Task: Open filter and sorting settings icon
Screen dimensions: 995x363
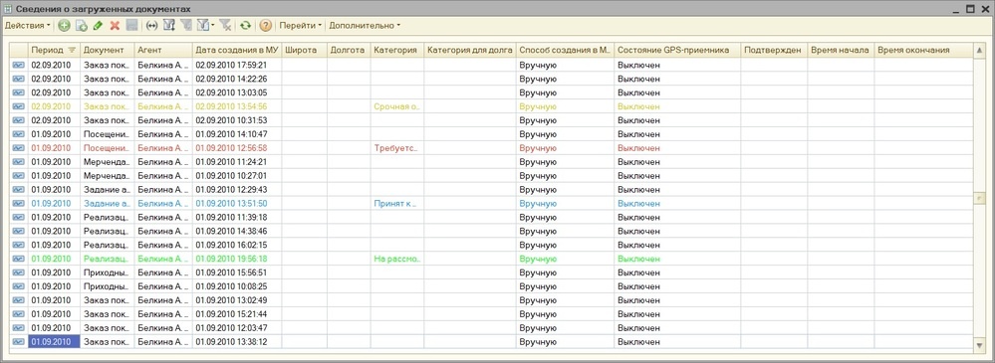Action: [x=168, y=25]
